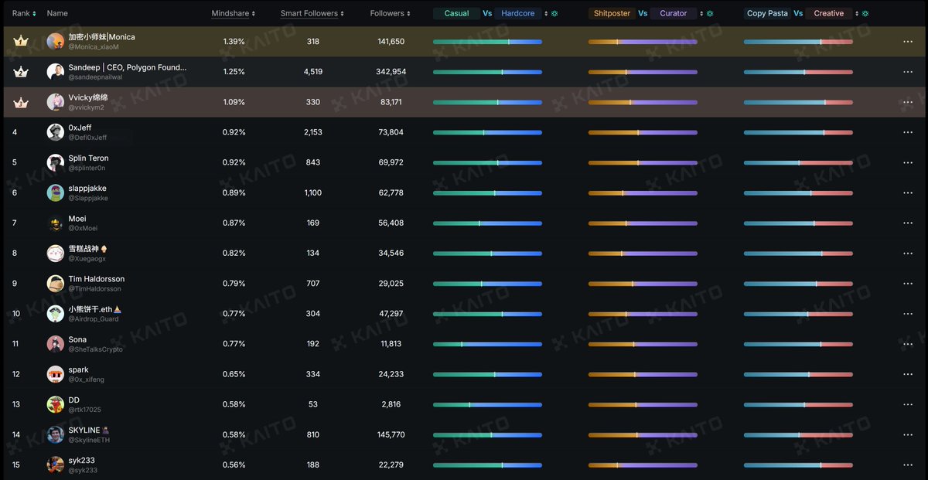
Task: Click DD's Shitposter vs Curator bar
Action: pos(643,405)
